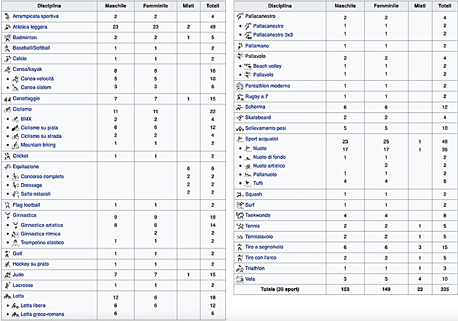Screen dimensions: 458x321
Task: Follow the Lotta greco-romana link
Action: point(42,314)
